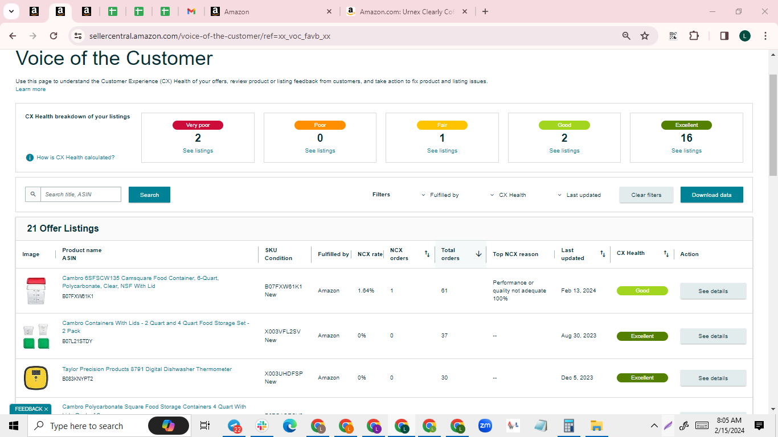
Task: Open Taylor Precision Products 8791 product link
Action: [147, 369]
